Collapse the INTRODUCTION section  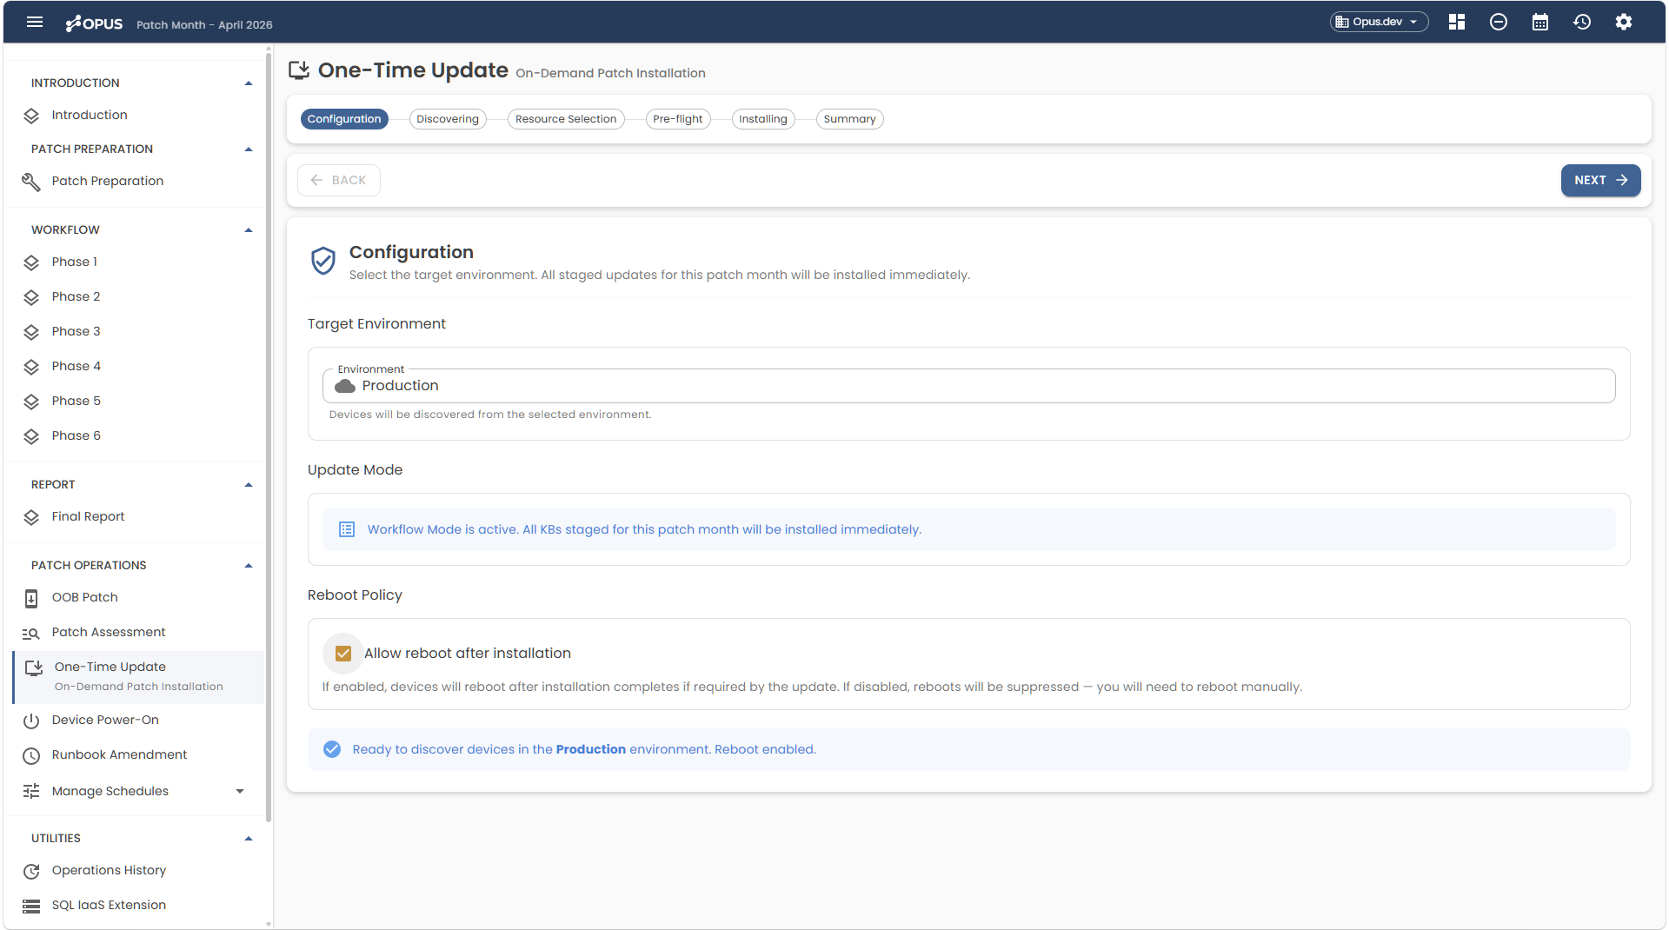(249, 83)
